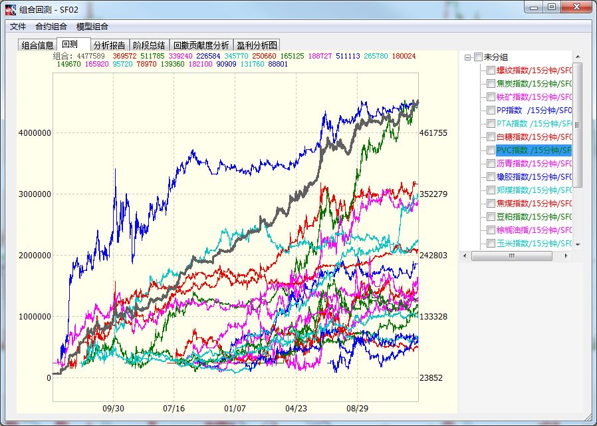The height and width of the screenshot is (426, 597).
Task: Open the 回撤贡献度分析 tab
Action: point(201,45)
